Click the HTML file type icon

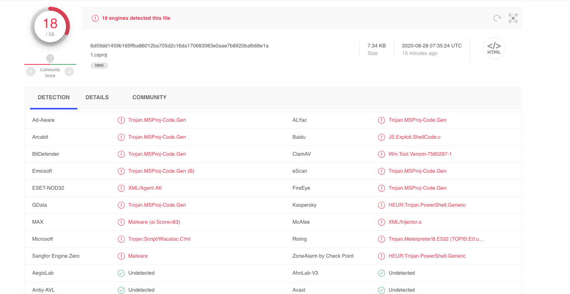[494, 48]
